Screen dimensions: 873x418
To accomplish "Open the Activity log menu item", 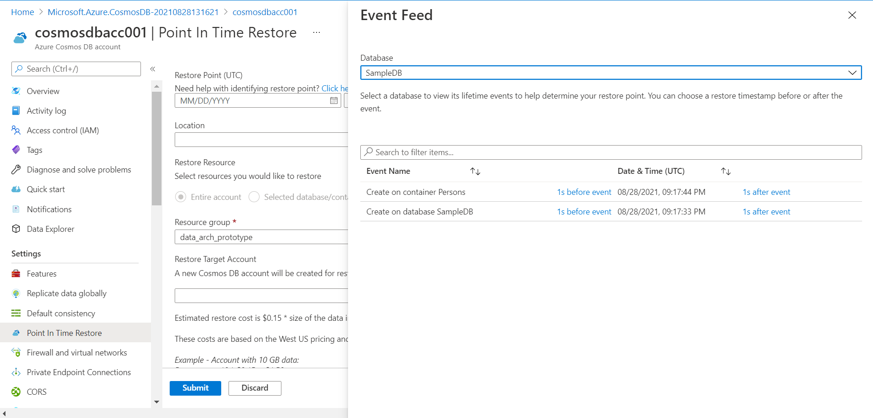I will tap(46, 111).
